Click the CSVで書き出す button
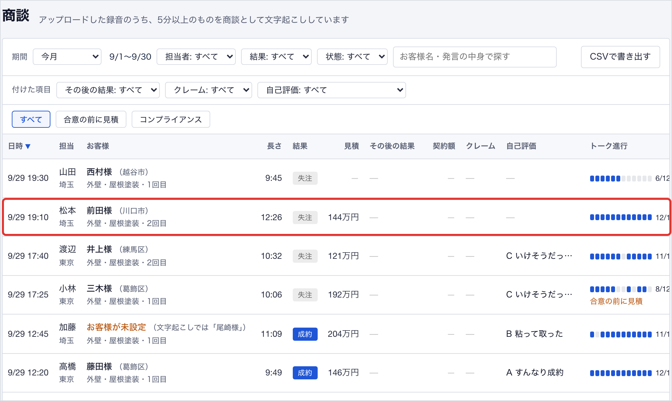 click(x=620, y=57)
